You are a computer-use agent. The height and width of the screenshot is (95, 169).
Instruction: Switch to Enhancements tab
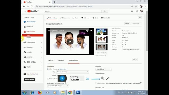coord(65,18)
